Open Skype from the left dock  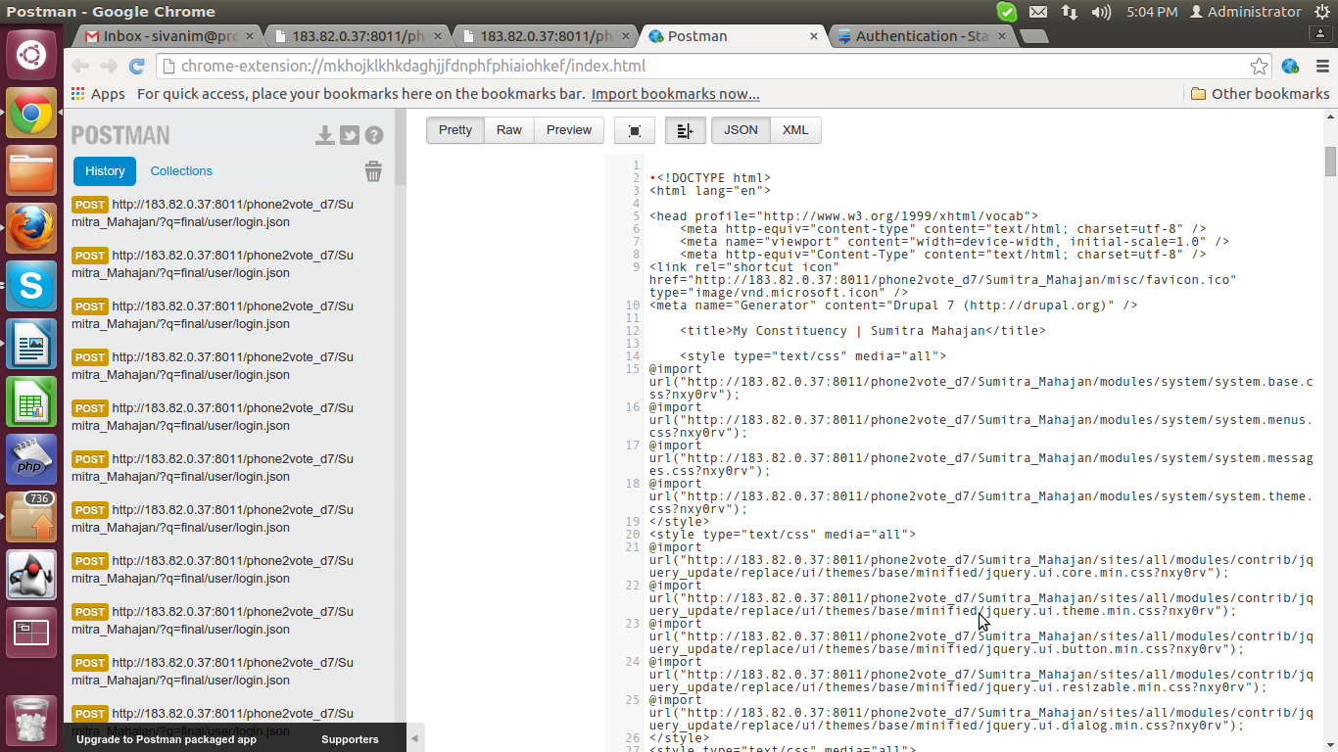31,287
